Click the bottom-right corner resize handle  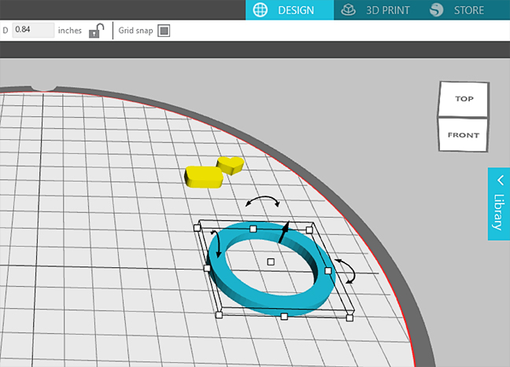coord(349,318)
